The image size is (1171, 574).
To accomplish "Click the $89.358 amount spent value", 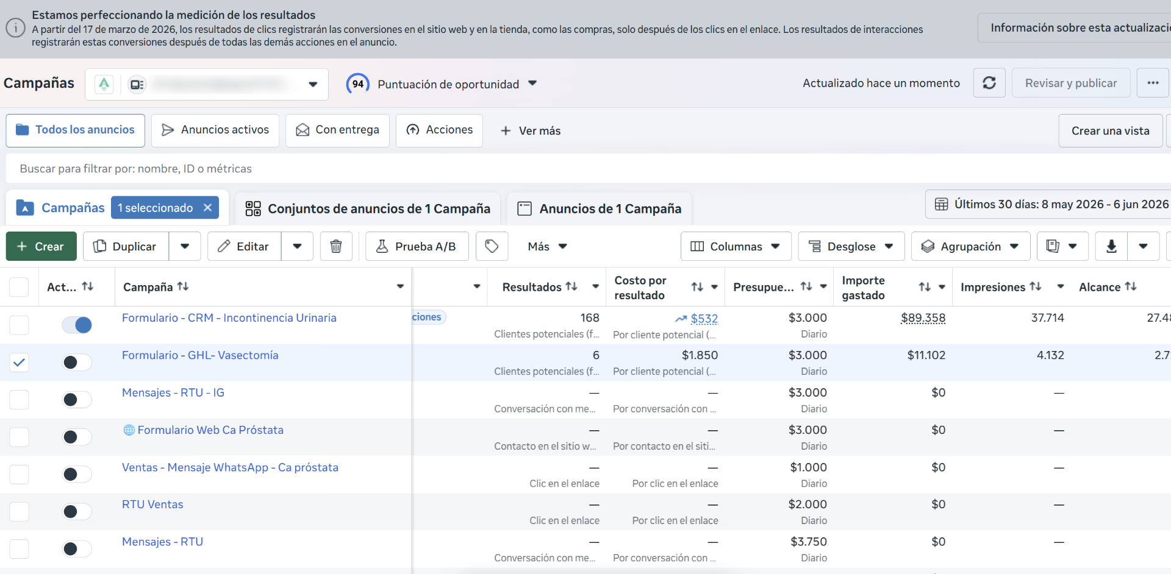I will point(923,318).
